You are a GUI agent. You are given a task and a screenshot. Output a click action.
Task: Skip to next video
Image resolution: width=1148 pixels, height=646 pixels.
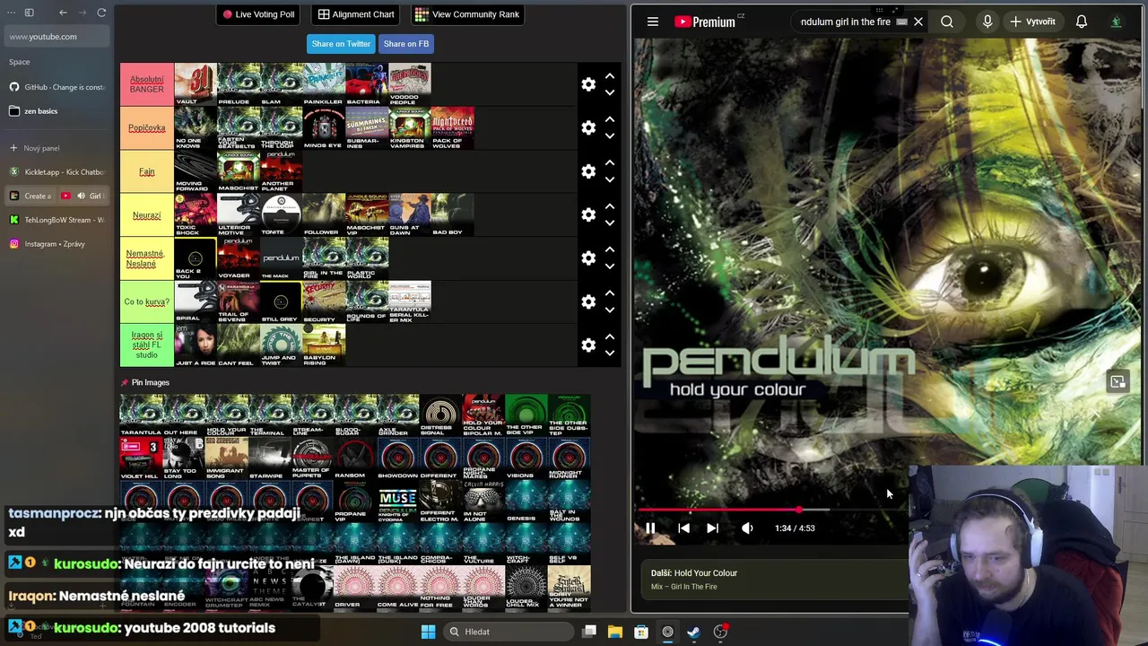tap(712, 528)
